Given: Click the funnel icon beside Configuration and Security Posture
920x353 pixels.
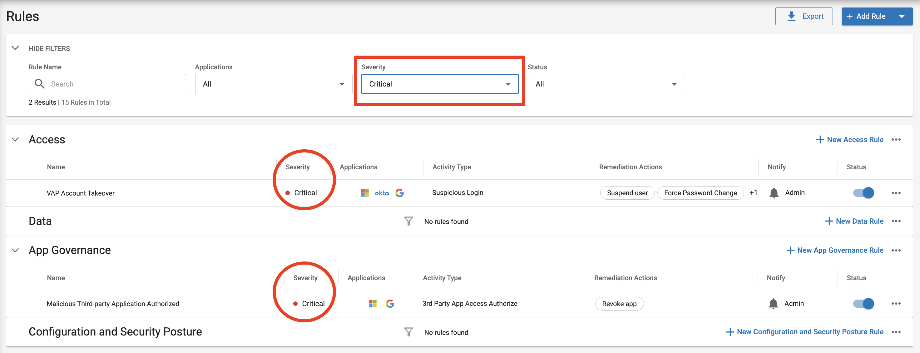Looking at the screenshot, I should [x=408, y=331].
